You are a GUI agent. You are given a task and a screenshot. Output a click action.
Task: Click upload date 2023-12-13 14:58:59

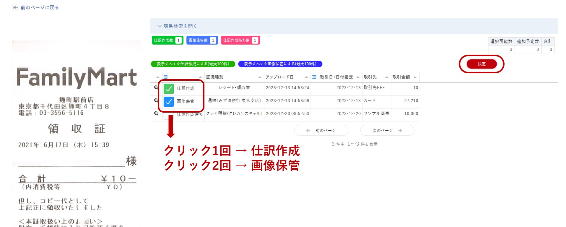pyautogui.click(x=287, y=100)
